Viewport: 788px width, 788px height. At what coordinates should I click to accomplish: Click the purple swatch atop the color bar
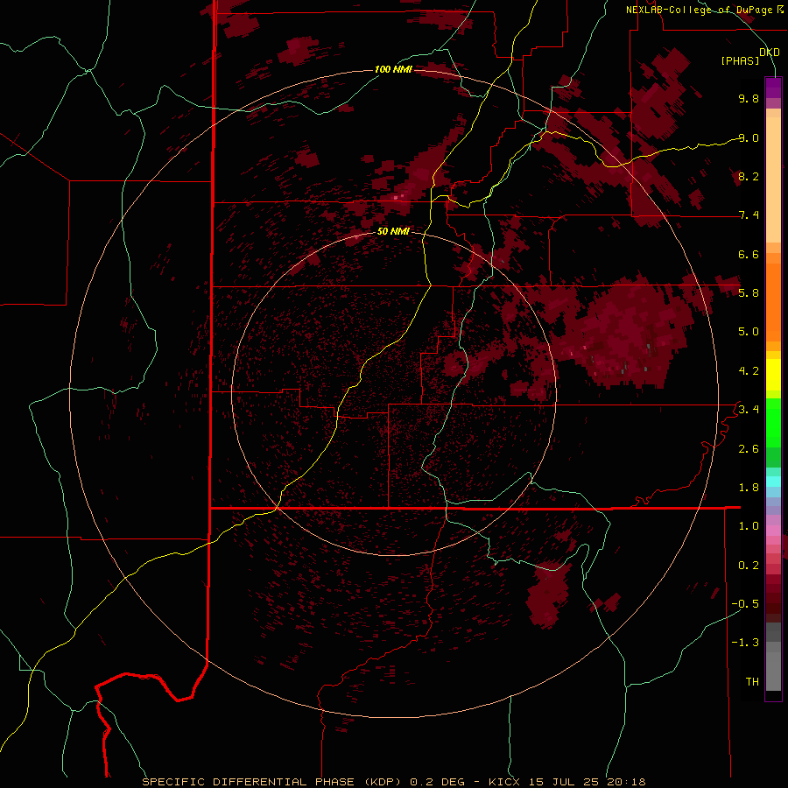[773, 88]
